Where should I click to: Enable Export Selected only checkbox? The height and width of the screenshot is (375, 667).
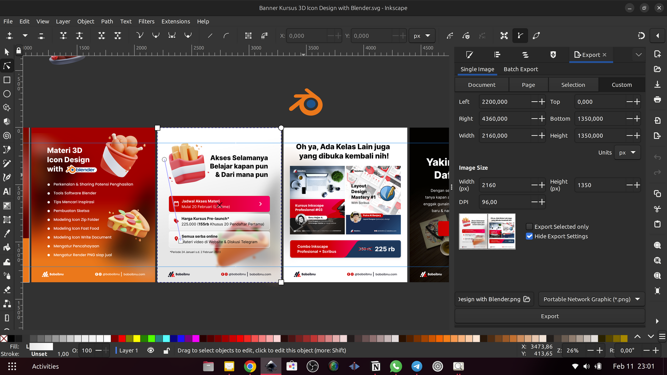pyautogui.click(x=529, y=227)
